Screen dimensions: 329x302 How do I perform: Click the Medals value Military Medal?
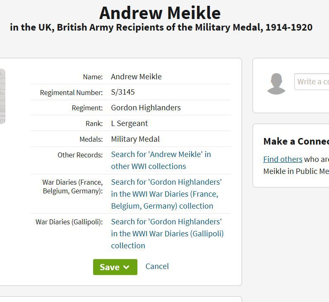pos(135,139)
